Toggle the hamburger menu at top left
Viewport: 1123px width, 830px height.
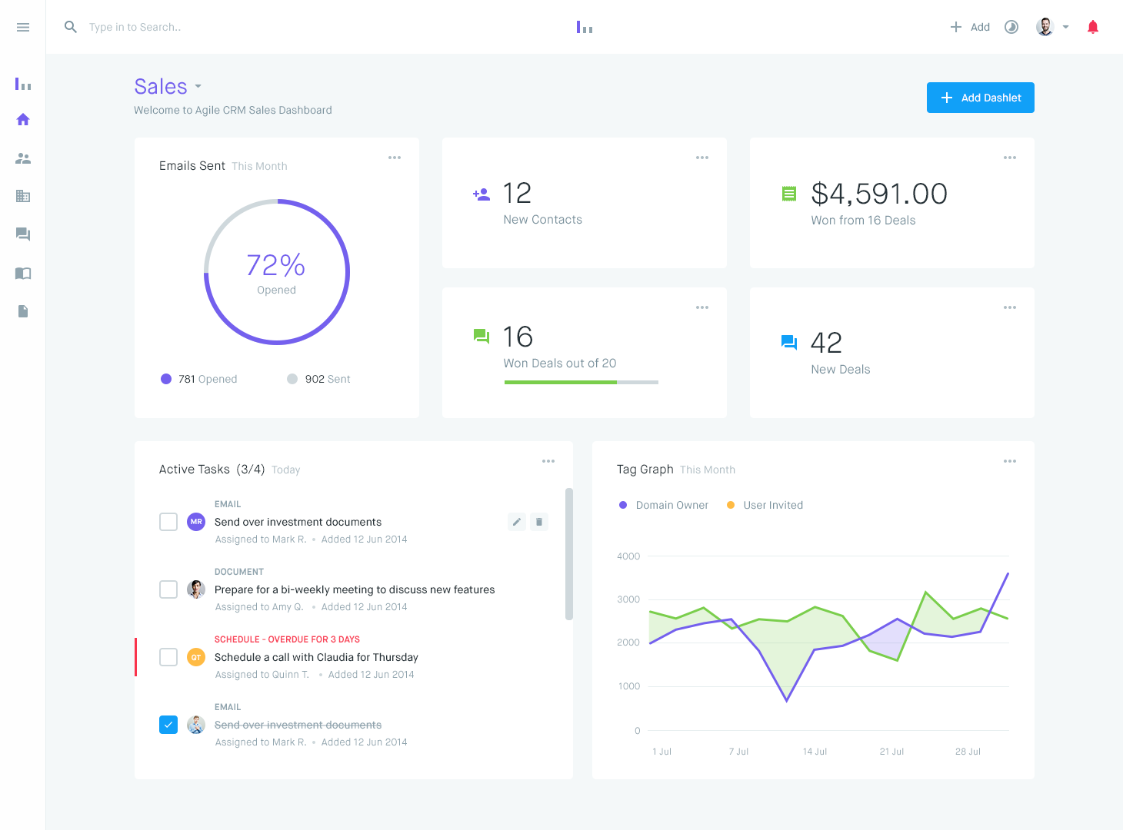click(23, 27)
